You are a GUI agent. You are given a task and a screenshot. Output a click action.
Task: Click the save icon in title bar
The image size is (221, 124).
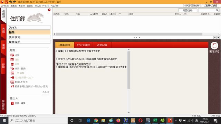click(6, 2)
